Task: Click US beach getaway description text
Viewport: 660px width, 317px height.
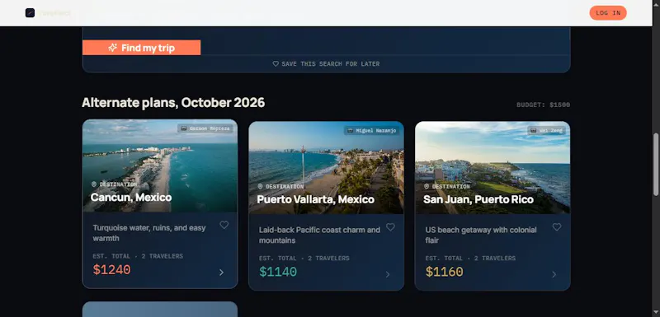Action: point(481,235)
